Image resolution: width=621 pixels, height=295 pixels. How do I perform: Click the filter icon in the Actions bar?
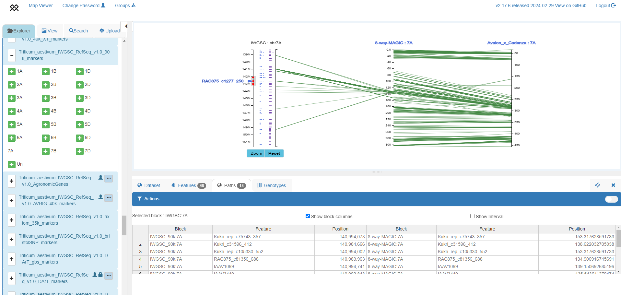coord(140,199)
